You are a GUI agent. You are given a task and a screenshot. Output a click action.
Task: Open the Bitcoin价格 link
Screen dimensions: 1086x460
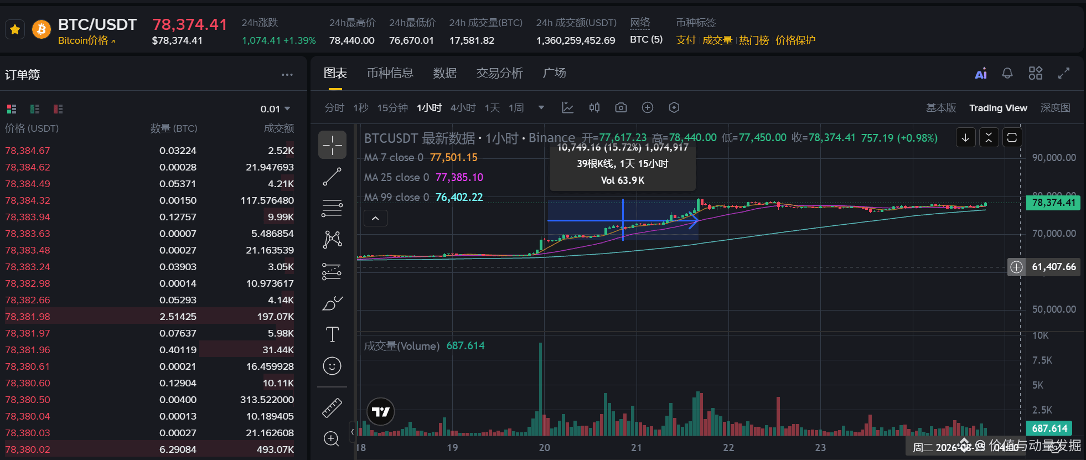[86, 40]
